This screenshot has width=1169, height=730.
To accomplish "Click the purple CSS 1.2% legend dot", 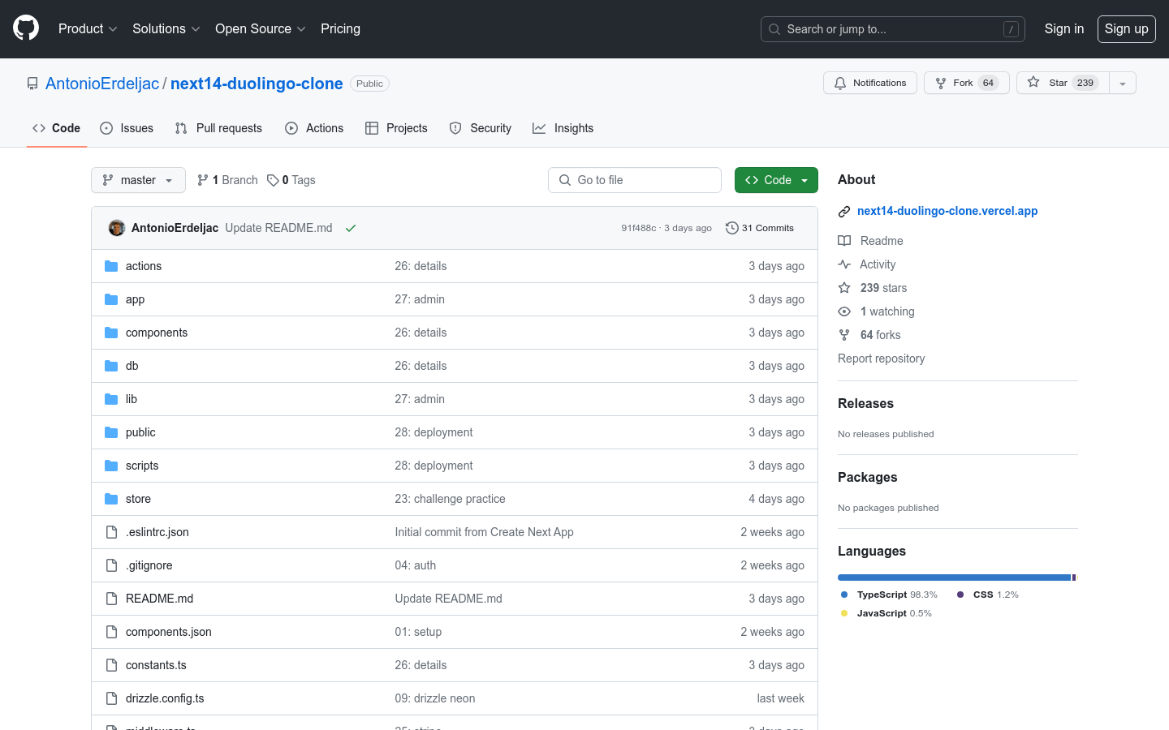I will tap(960, 595).
